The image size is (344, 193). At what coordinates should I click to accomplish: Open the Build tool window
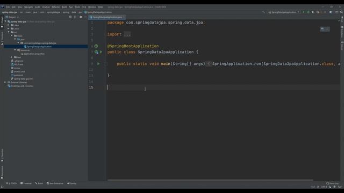pos(39,183)
